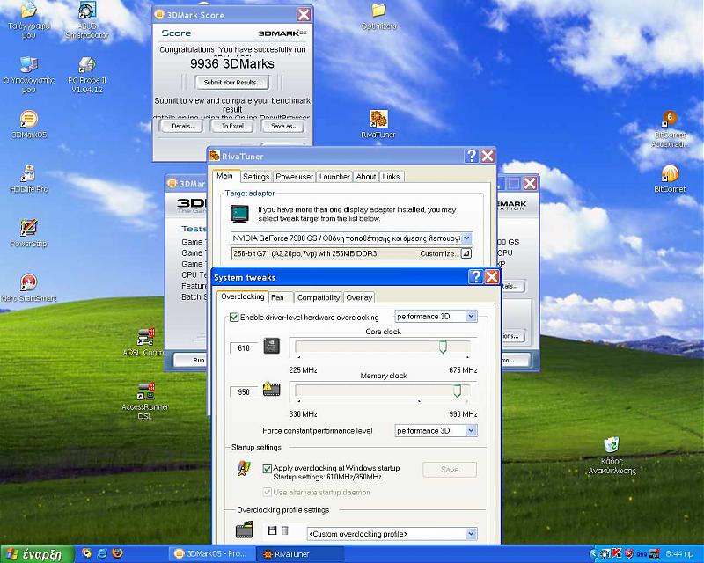Launch Internet Explorer from Quick Launch
The width and height of the screenshot is (704, 563).
click(x=102, y=553)
